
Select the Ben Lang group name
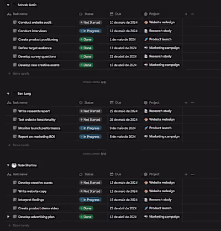[24, 94]
